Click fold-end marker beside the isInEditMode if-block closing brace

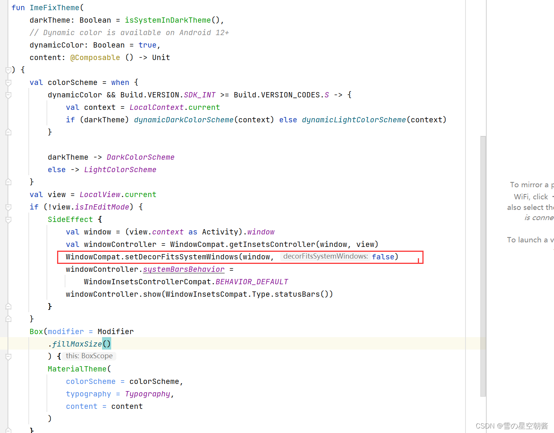tap(8, 319)
